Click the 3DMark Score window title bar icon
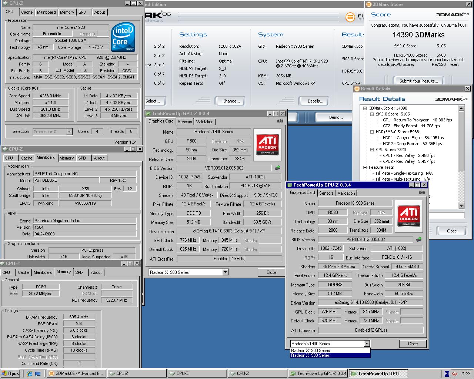Screen dimensions: 474x379 pyautogui.click(x=369, y=4)
